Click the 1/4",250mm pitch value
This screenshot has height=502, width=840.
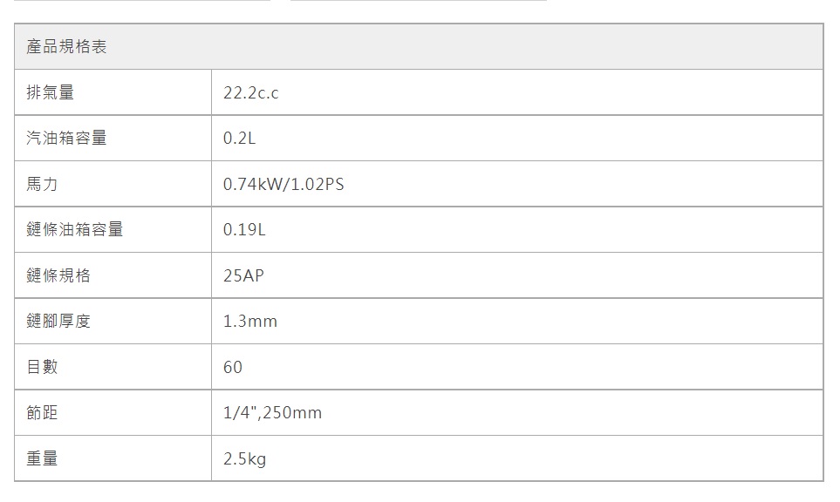273,413
